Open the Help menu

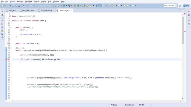click(63, 1)
